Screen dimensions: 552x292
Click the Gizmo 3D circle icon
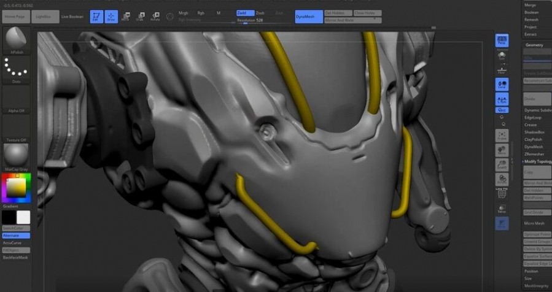(169, 17)
